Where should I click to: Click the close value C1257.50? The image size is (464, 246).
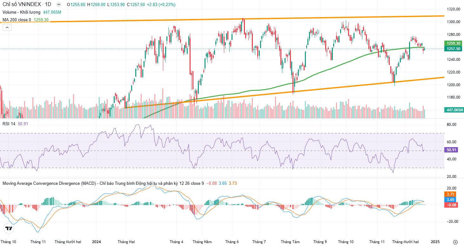tap(136, 4)
